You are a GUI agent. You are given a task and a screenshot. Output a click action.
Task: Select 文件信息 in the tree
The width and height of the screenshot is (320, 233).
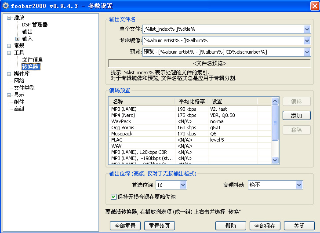(x=33, y=60)
